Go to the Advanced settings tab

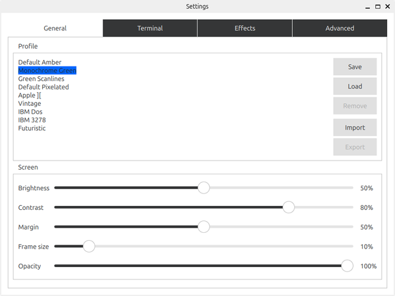(x=340, y=28)
